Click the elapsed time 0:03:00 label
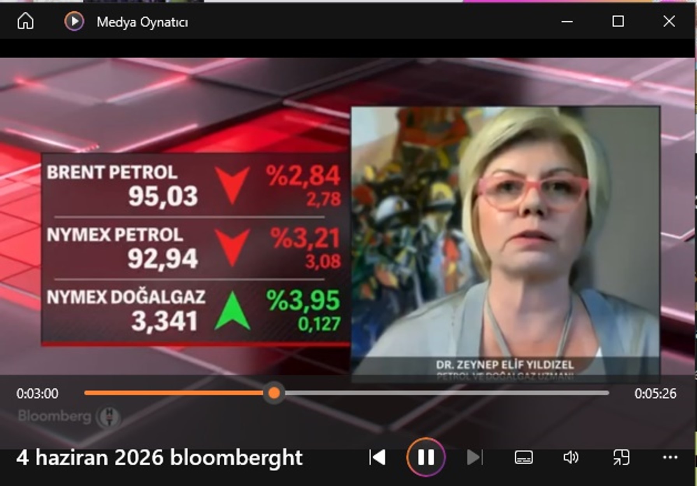Screen dimensions: 697x486 tap(37, 393)
